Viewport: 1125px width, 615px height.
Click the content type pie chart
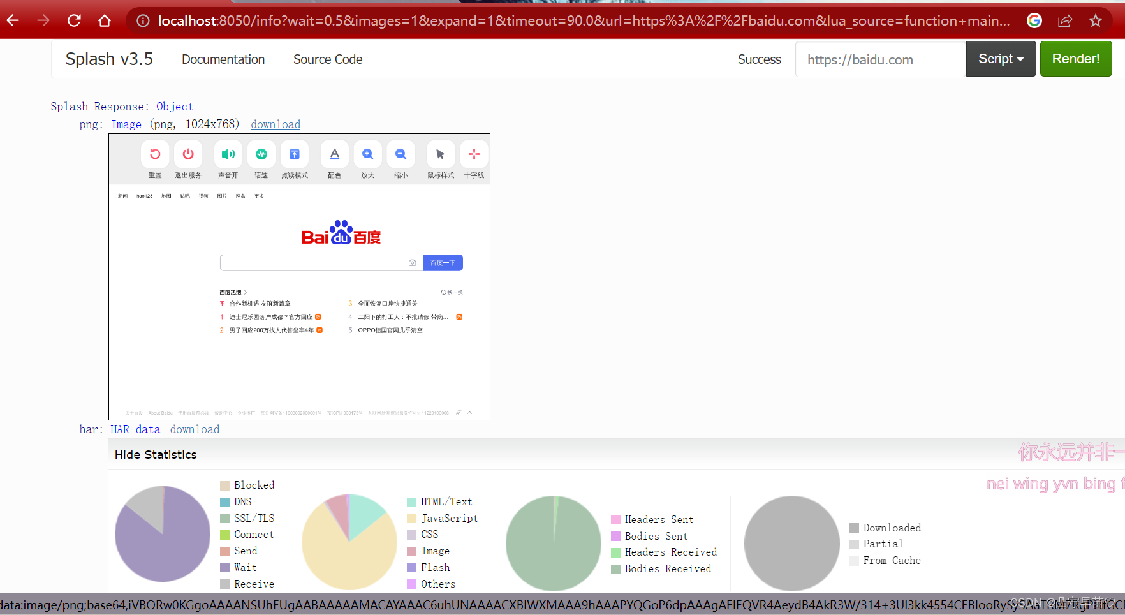coord(349,542)
